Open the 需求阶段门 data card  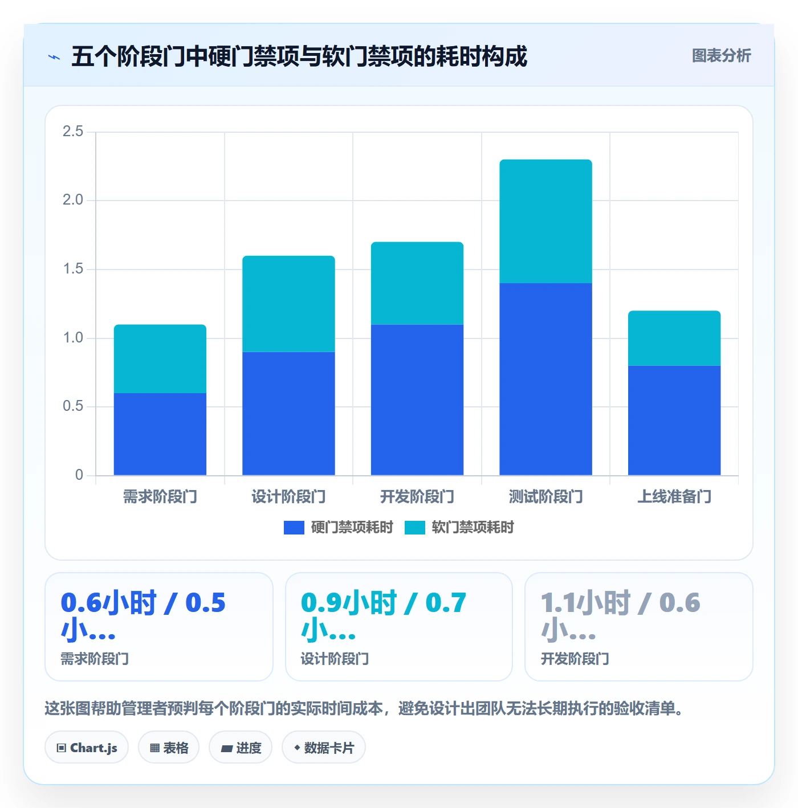point(159,627)
